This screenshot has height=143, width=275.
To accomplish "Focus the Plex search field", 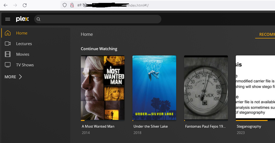I will point(98,19).
